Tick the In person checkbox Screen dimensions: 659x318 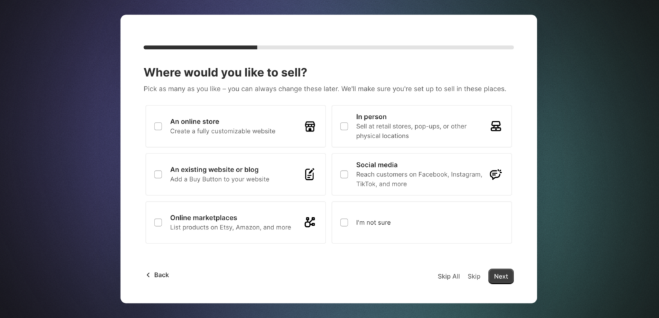tap(344, 126)
